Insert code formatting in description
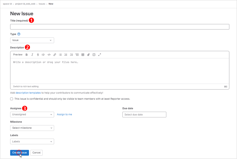237x159 pixels. pyautogui.click(x=49, y=55)
